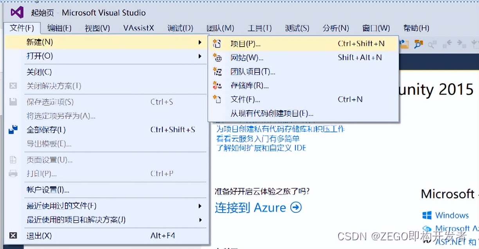Screen dimensions: 479x249
Task: Expand the 最近使用过的文件(F) submenu arrow
Action: click(200, 206)
